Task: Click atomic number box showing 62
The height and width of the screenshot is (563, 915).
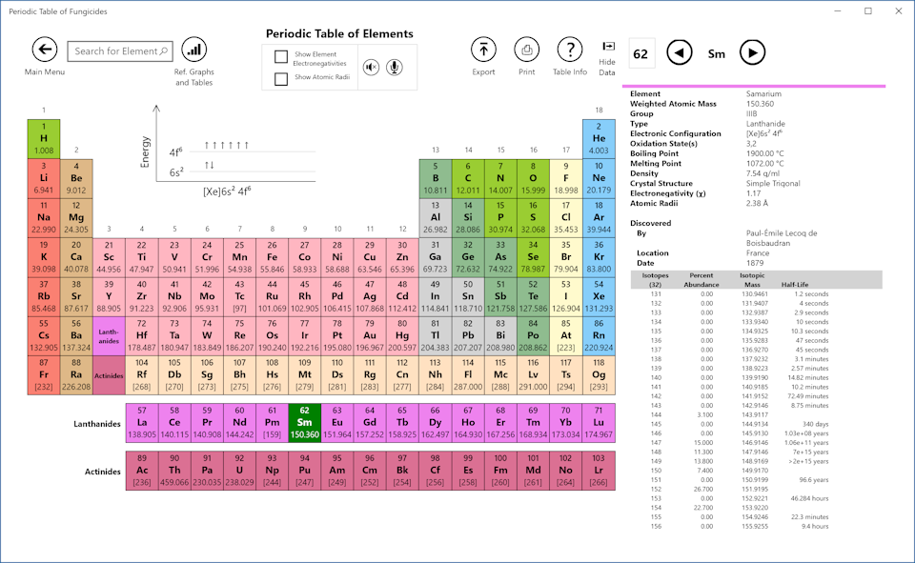Action: pyautogui.click(x=640, y=54)
